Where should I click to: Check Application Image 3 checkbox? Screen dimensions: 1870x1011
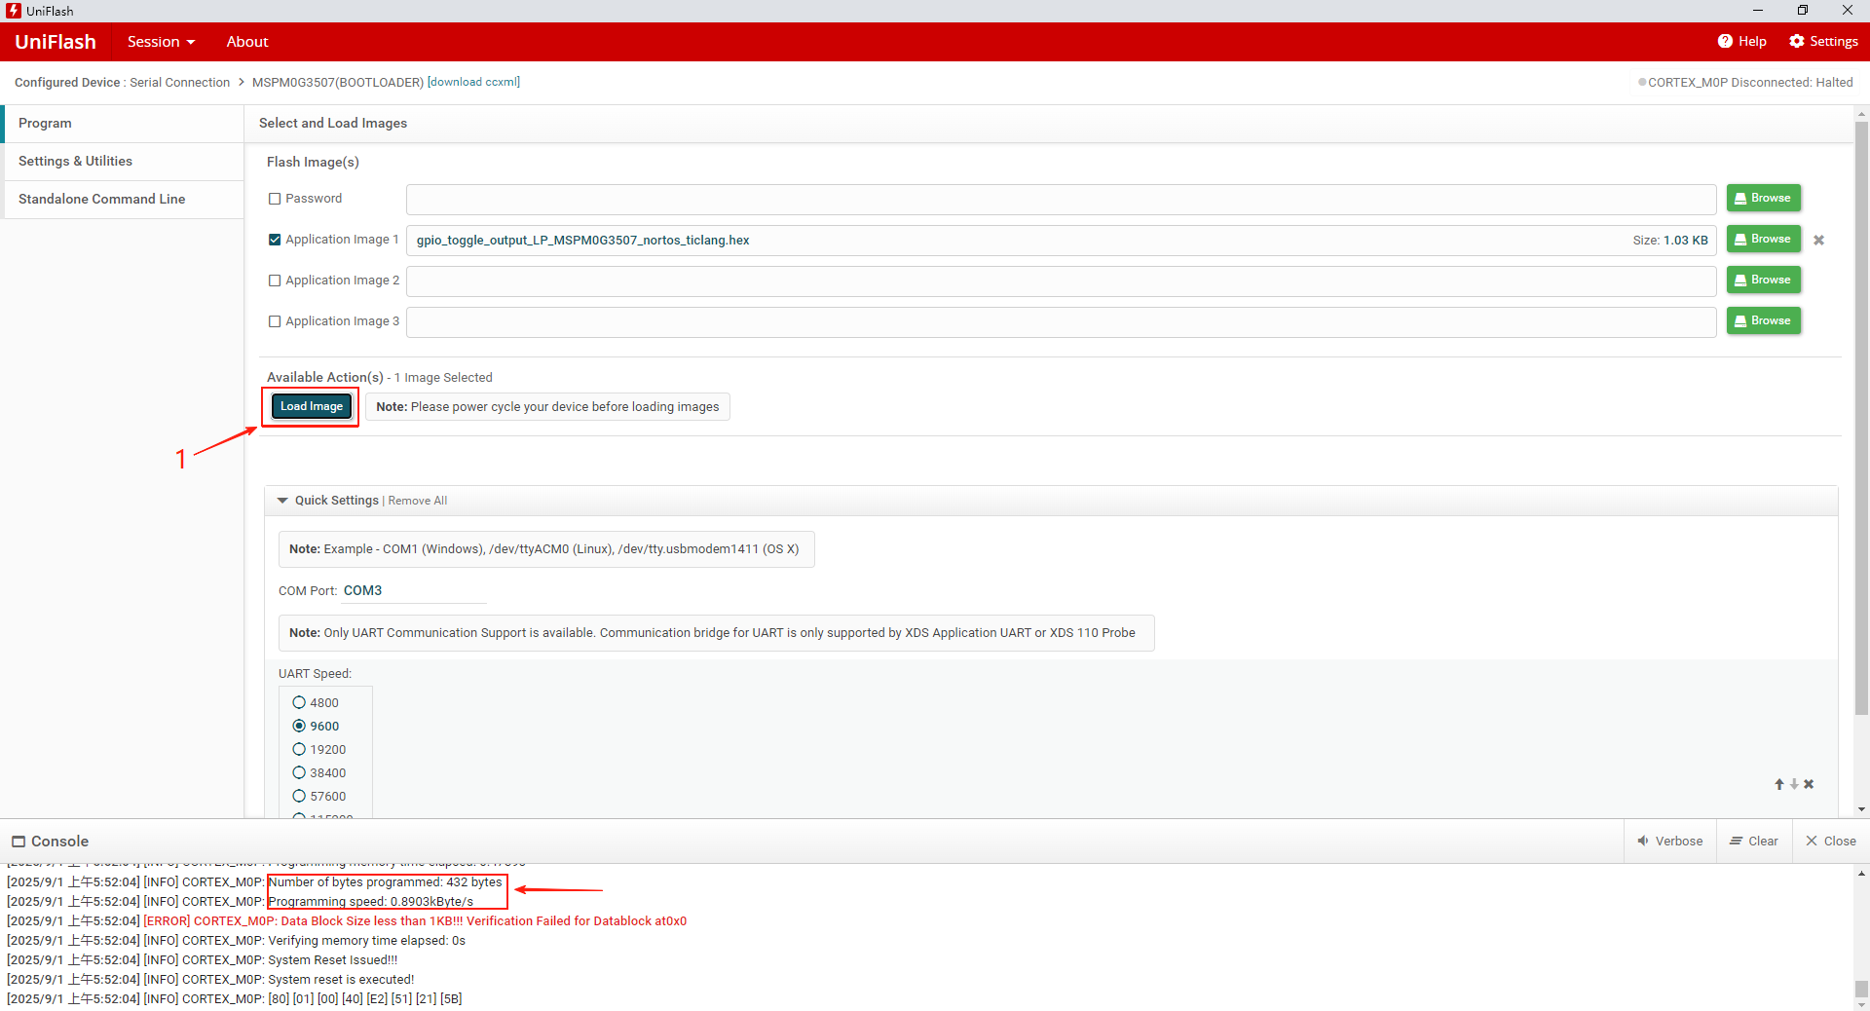coord(275,321)
